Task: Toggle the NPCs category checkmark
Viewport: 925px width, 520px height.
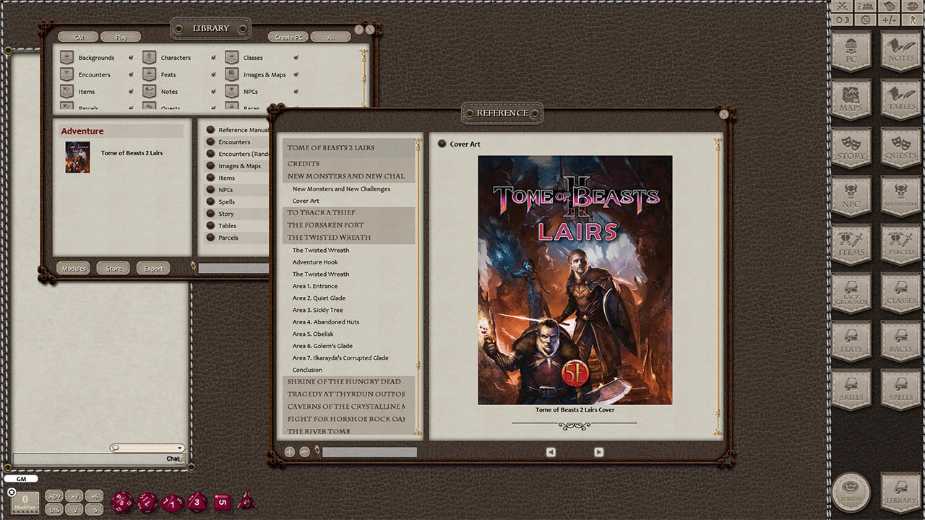Action: 296,92
